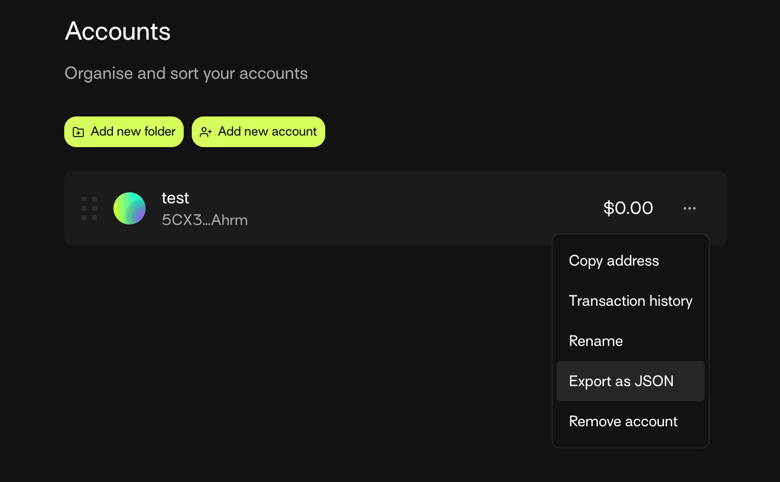The height and width of the screenshot is (482, 780).
Task: Select the Rename menu option
Action: tap(596, 341)
